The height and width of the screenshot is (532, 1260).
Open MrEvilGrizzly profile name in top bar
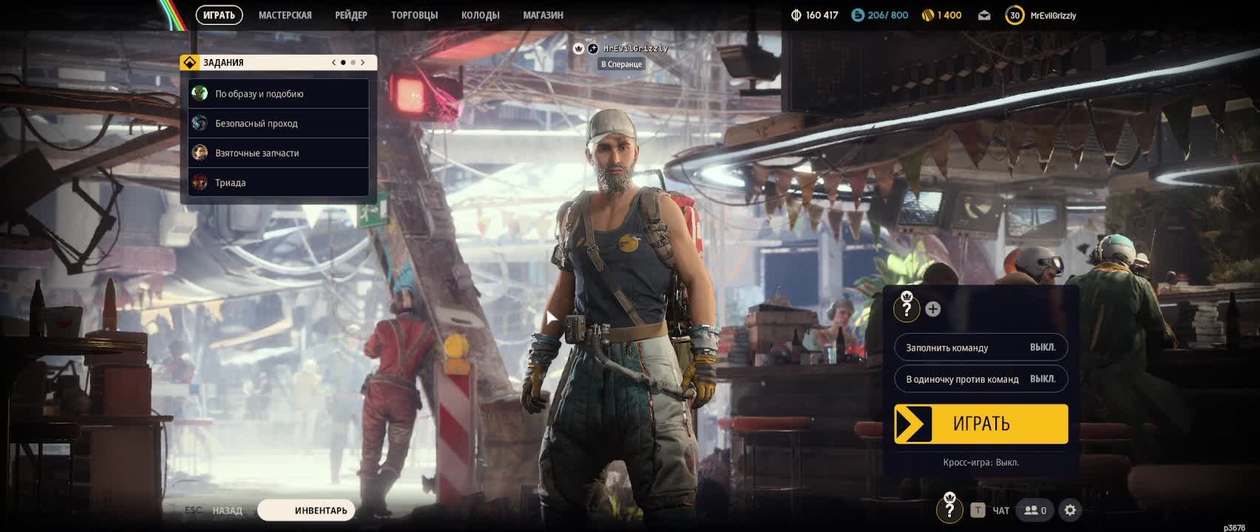pos(1053,16)
